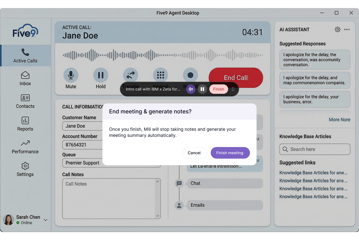The height and width of the screenshot is (240, 359).
Task: Click the Call Notes text area
Action: 109,199
